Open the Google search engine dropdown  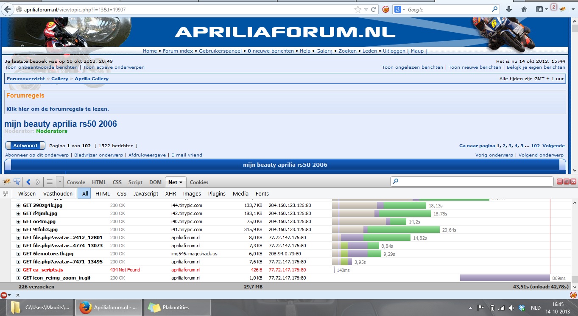point(400,9)
